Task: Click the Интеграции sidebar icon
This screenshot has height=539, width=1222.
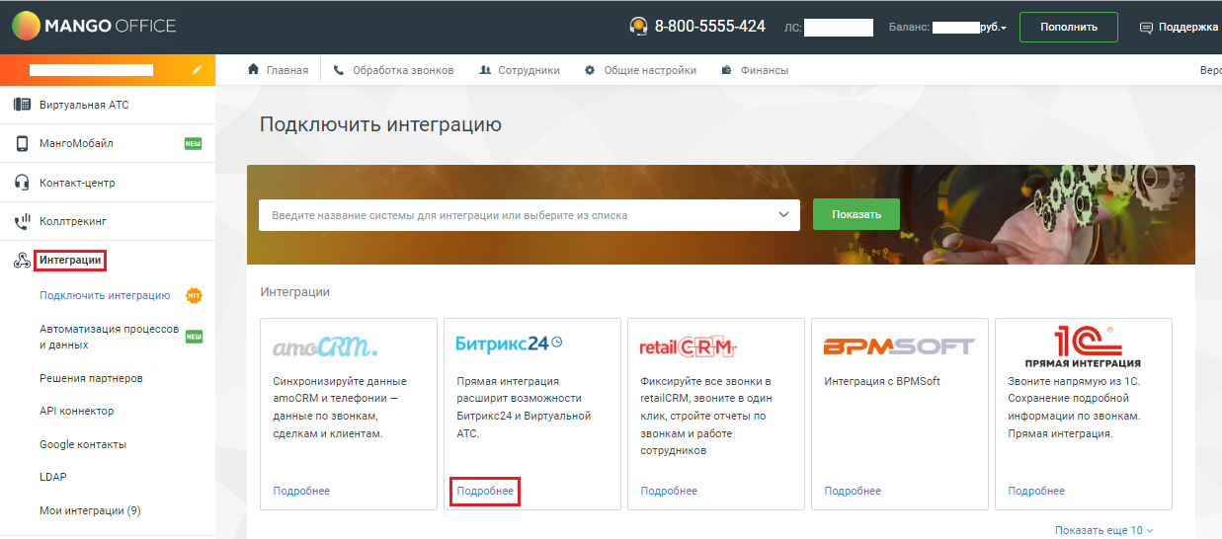Action: pyautogui.click(x=22, y=261)
